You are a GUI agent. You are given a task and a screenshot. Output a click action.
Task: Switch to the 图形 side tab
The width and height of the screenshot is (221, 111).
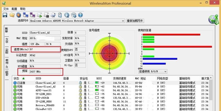(x=7, y=51)
